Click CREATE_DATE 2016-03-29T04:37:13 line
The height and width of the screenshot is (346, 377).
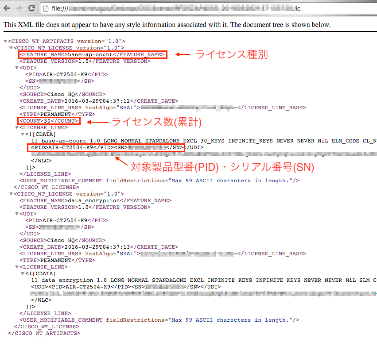tap(99, 247)
